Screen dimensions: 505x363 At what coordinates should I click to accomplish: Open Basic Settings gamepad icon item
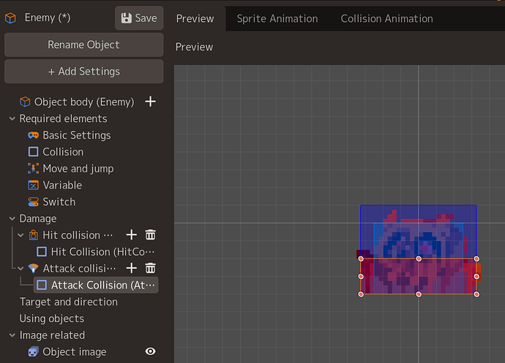pos(70,135)
